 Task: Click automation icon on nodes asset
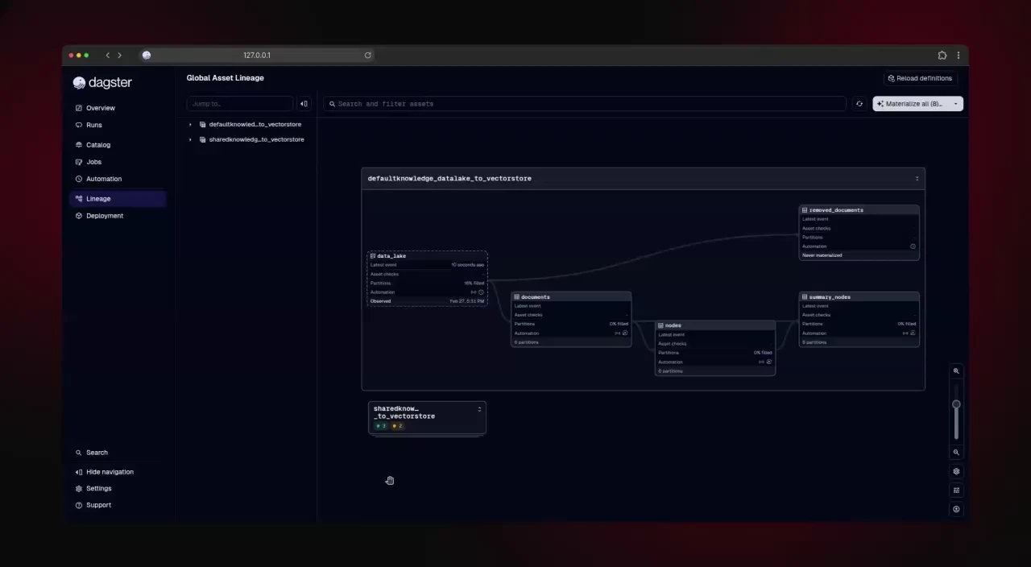tap(769, 362)
